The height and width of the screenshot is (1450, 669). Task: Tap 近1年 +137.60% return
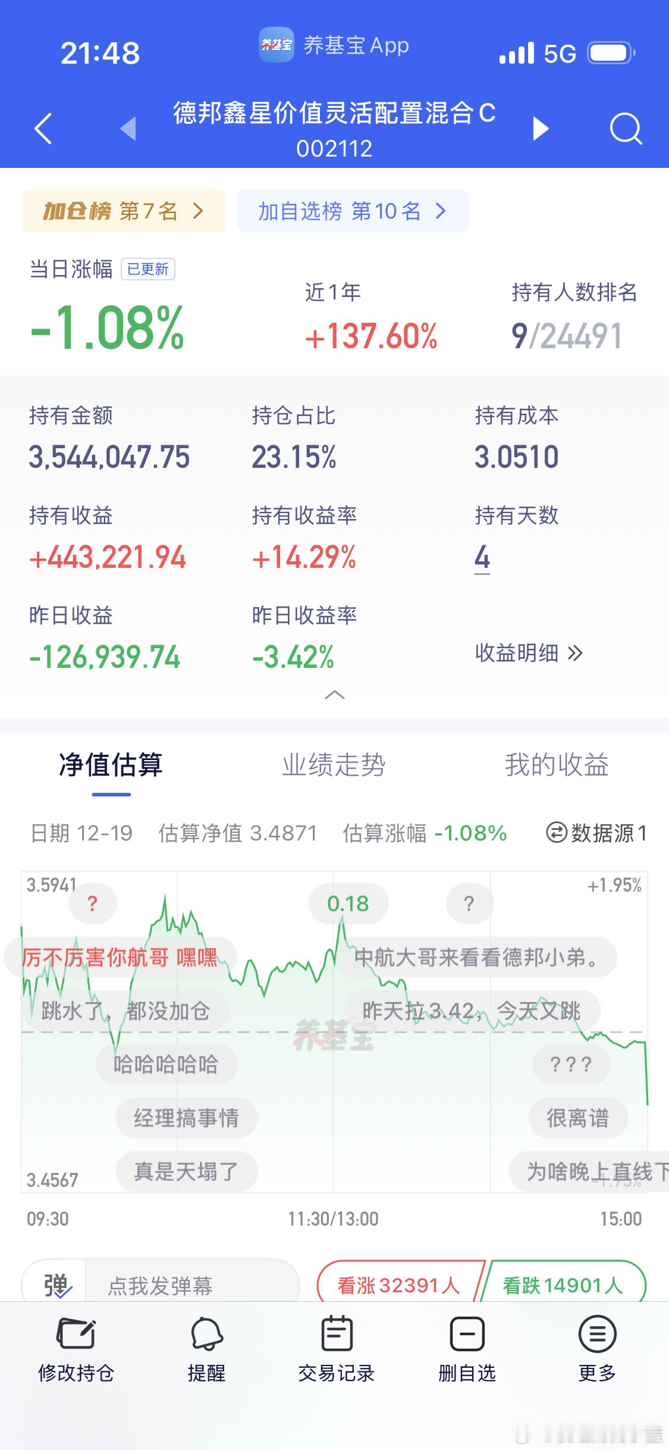(371, 336)
